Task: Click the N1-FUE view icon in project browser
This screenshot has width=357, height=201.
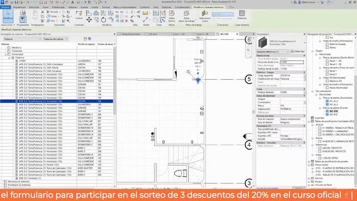Action: pyautogui.click(x=327, y=111)
